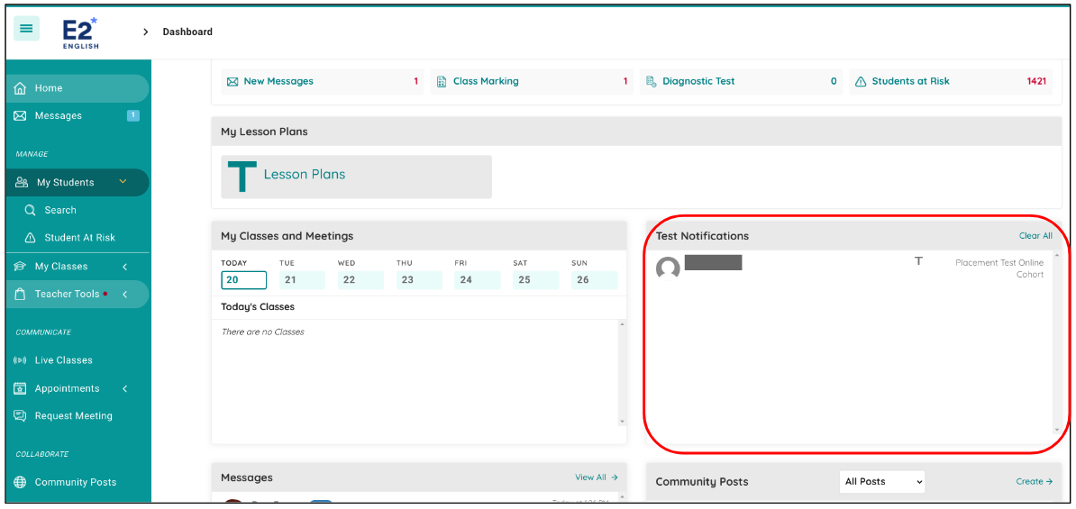Select Wednesday 22 in the calendar

pyautogui.click(x=349, y=280)
